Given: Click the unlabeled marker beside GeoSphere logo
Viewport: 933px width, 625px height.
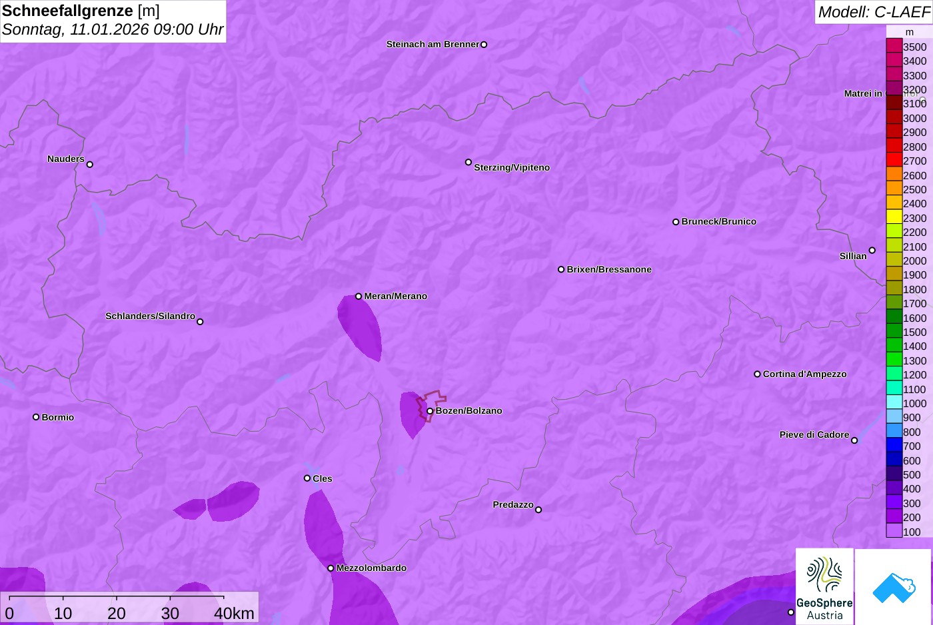Looking at the screenshot, I should (791, 612).
